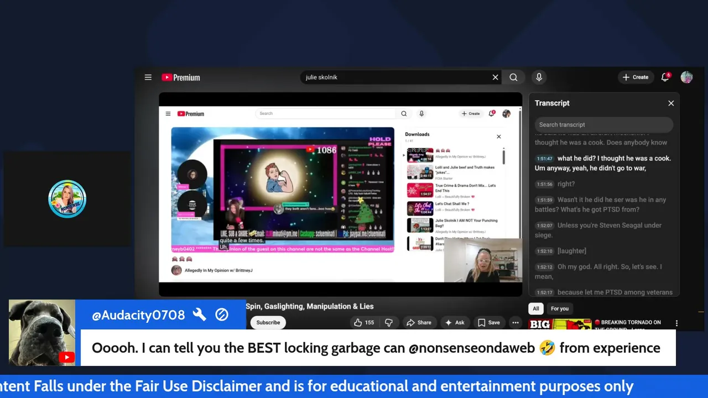Dislike the video with thumbs-down icon
The height and width of the screenshot is (398, 708).
[x=389, y=322]
